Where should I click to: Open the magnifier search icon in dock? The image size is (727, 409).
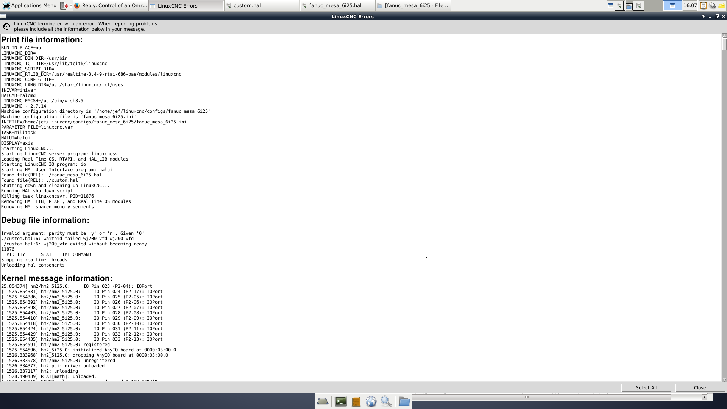[x=386, y=401]
